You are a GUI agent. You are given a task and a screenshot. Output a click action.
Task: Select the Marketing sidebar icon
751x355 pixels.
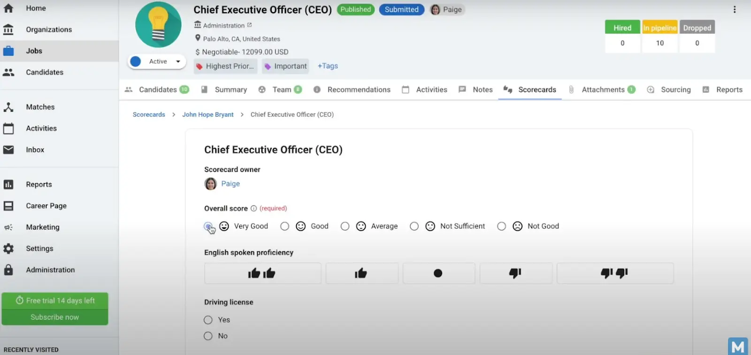pyautogui.click(x=9, y=227)
